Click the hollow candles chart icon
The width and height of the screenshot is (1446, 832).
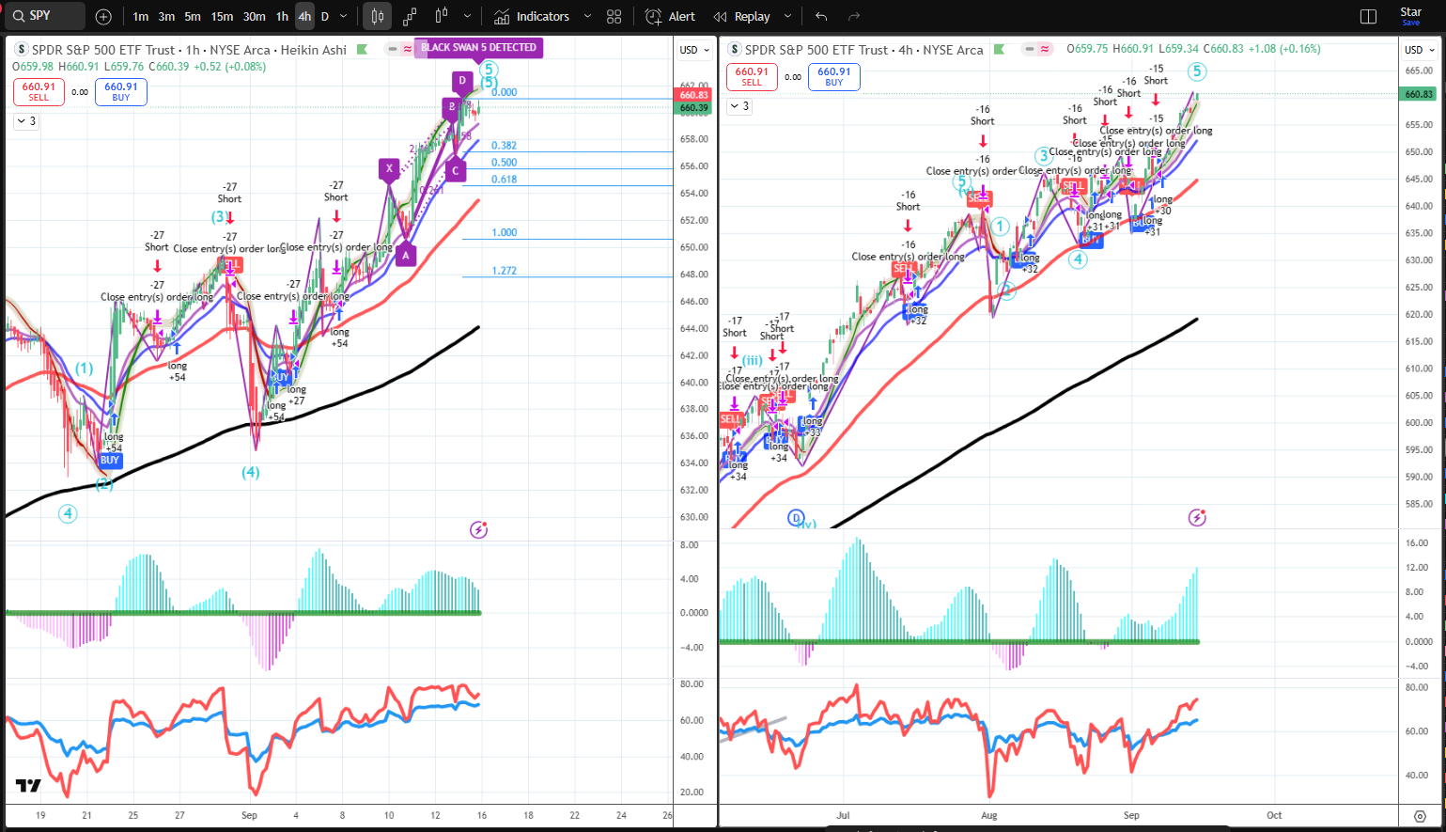442,16
